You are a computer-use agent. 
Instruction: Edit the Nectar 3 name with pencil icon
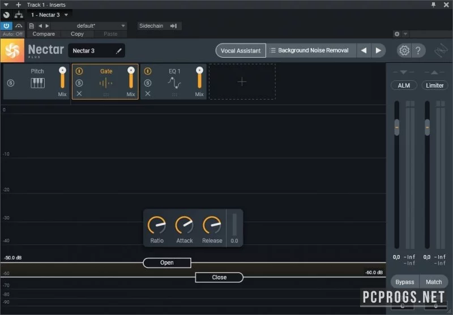pyautogui.click(x=118, y=51)
